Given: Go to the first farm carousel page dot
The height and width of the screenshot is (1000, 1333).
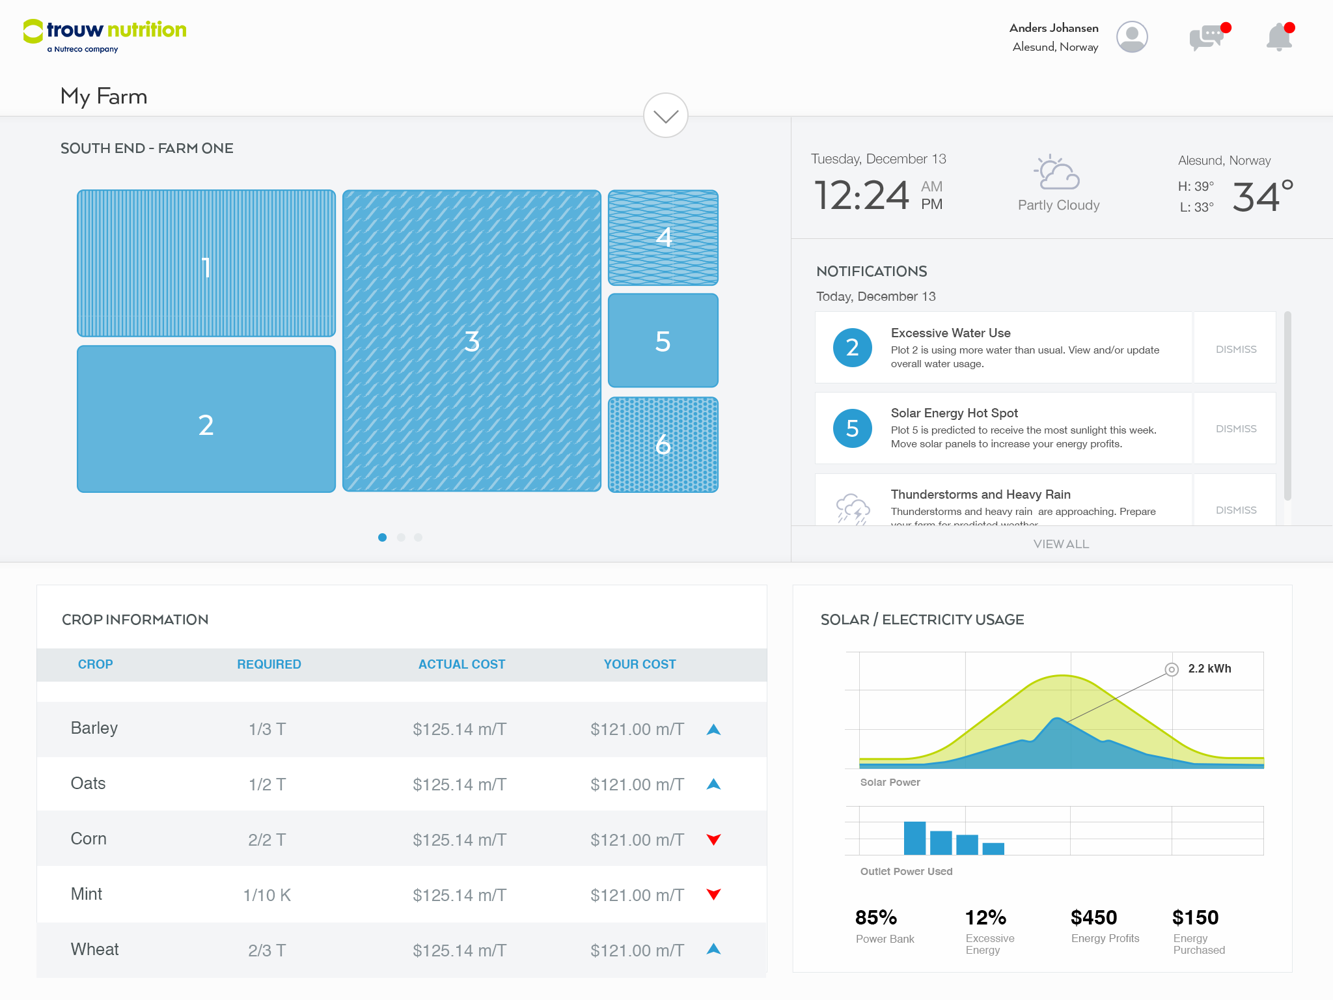Looking at the screenshot, I should point(383,537).
